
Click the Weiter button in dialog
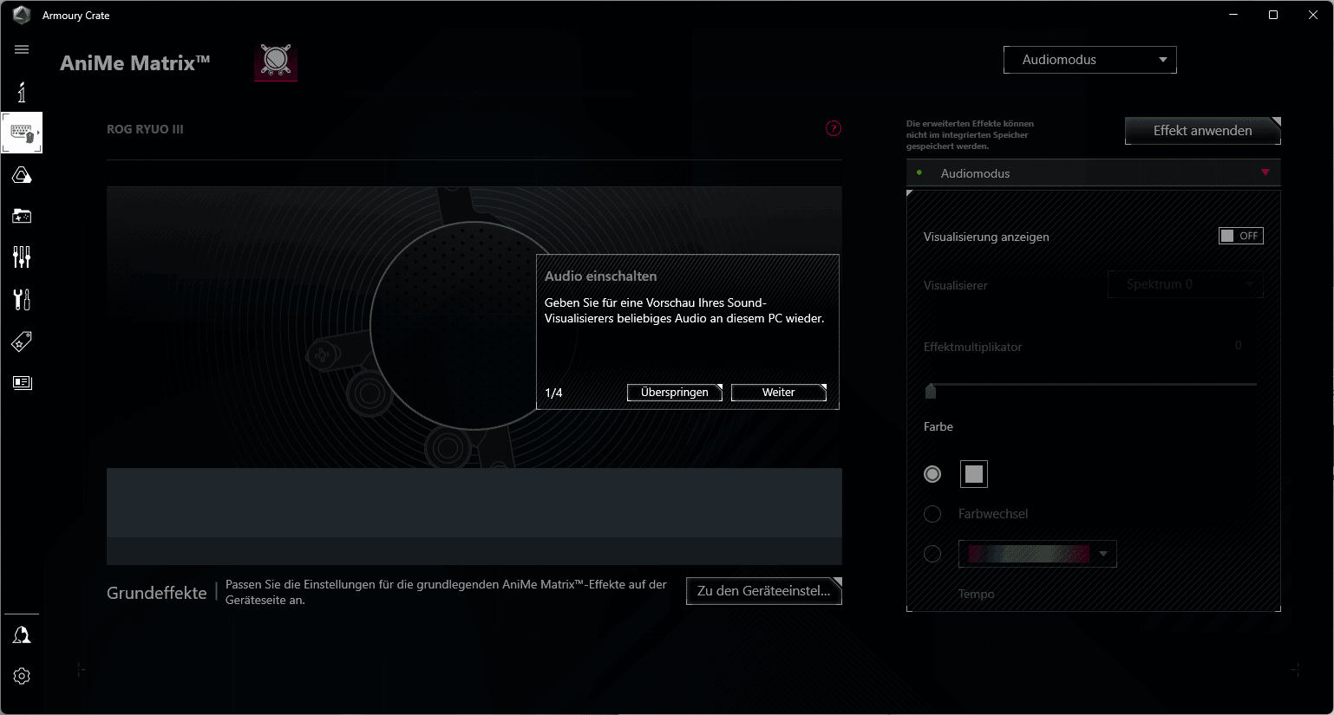point(778,393)
